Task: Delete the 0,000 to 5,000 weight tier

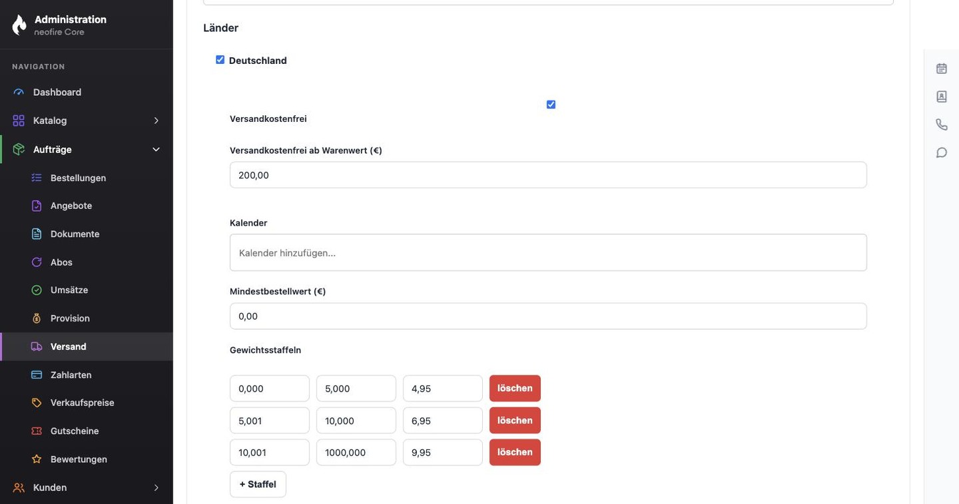Action: click(x=515, y=388)
